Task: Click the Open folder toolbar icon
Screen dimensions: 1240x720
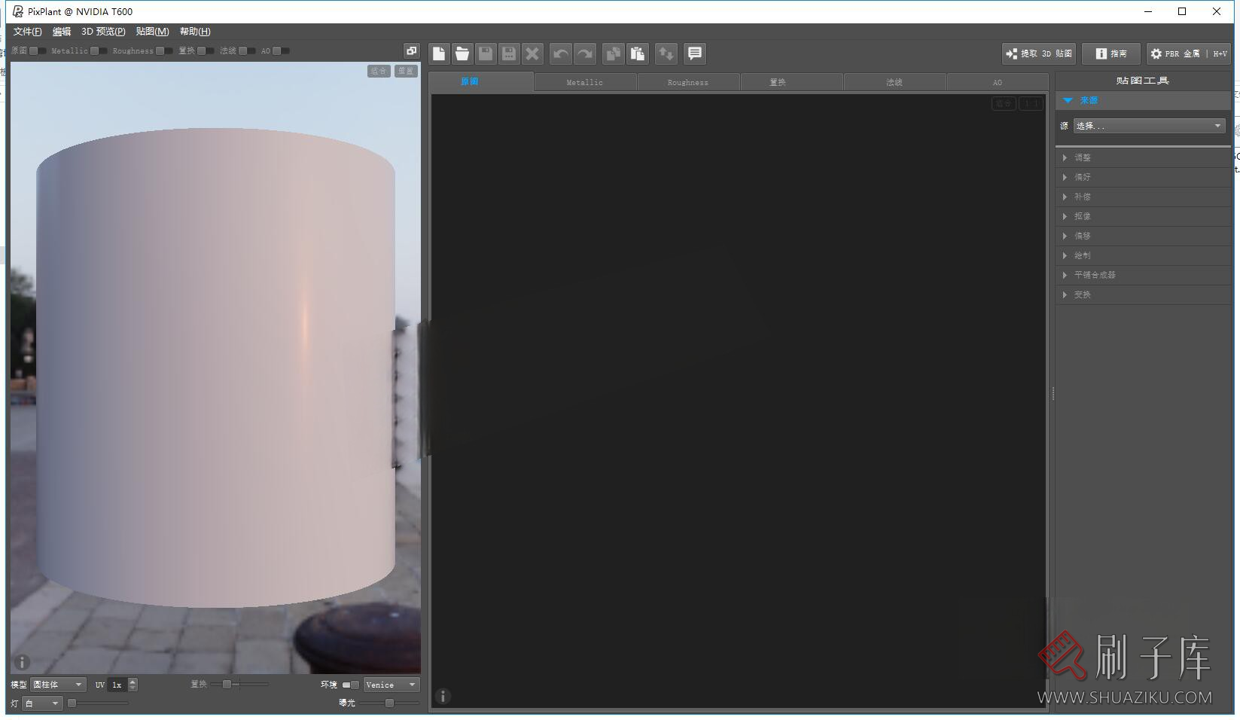Action: [x=462, y=53]
